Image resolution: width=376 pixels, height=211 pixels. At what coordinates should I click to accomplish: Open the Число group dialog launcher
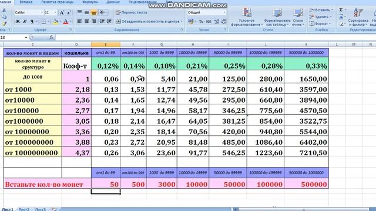point(225,30)
